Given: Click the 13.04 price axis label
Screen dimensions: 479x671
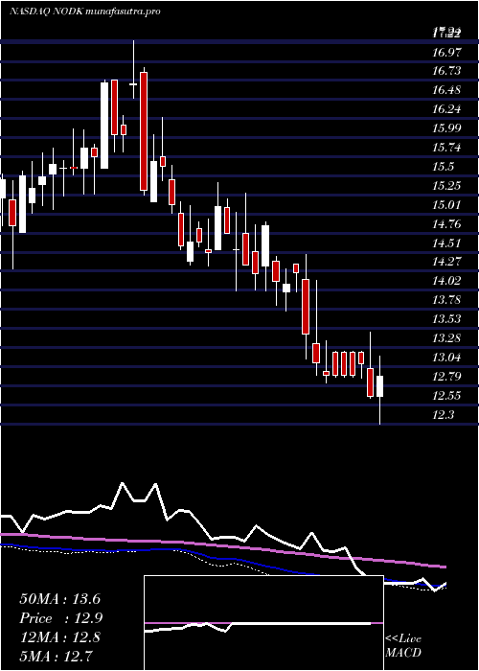Looking at the screenshot, I should point(447,357).
